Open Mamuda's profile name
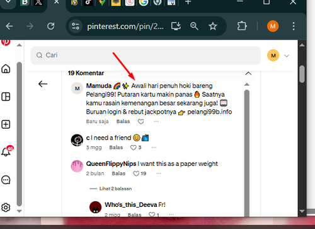This screenshot has height=229, width=315. [99, 86]
